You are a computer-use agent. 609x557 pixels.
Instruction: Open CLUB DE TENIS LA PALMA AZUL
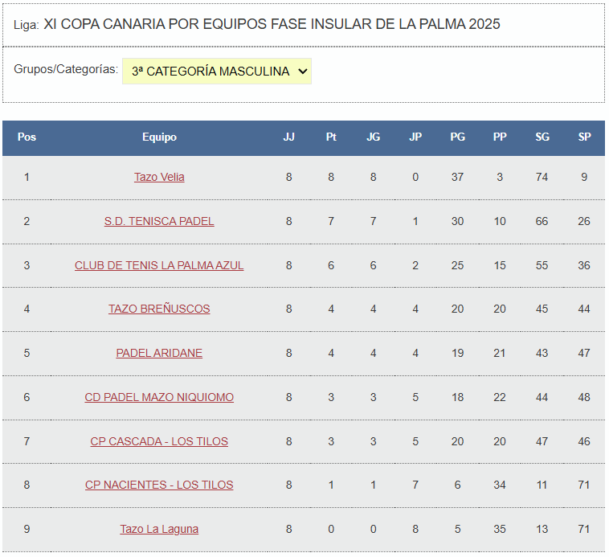click(x=159, y=265)
